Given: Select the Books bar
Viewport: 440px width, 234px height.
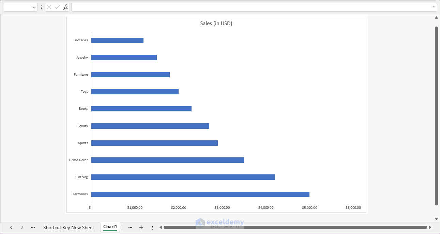Looking at the screenshot, I should click(141, 109).
